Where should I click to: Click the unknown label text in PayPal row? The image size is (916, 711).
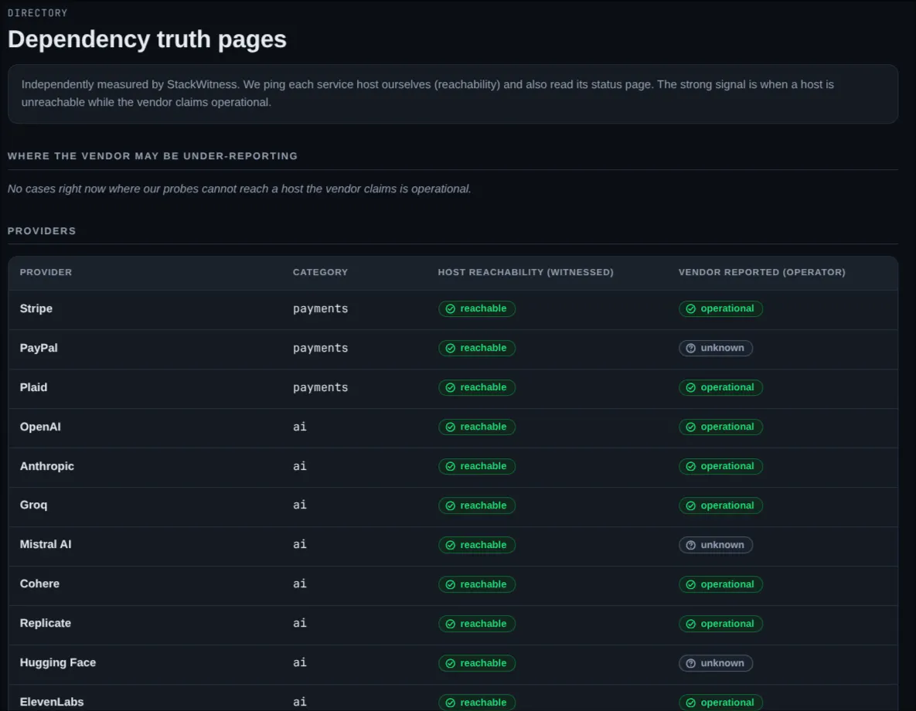pos(723,349)
